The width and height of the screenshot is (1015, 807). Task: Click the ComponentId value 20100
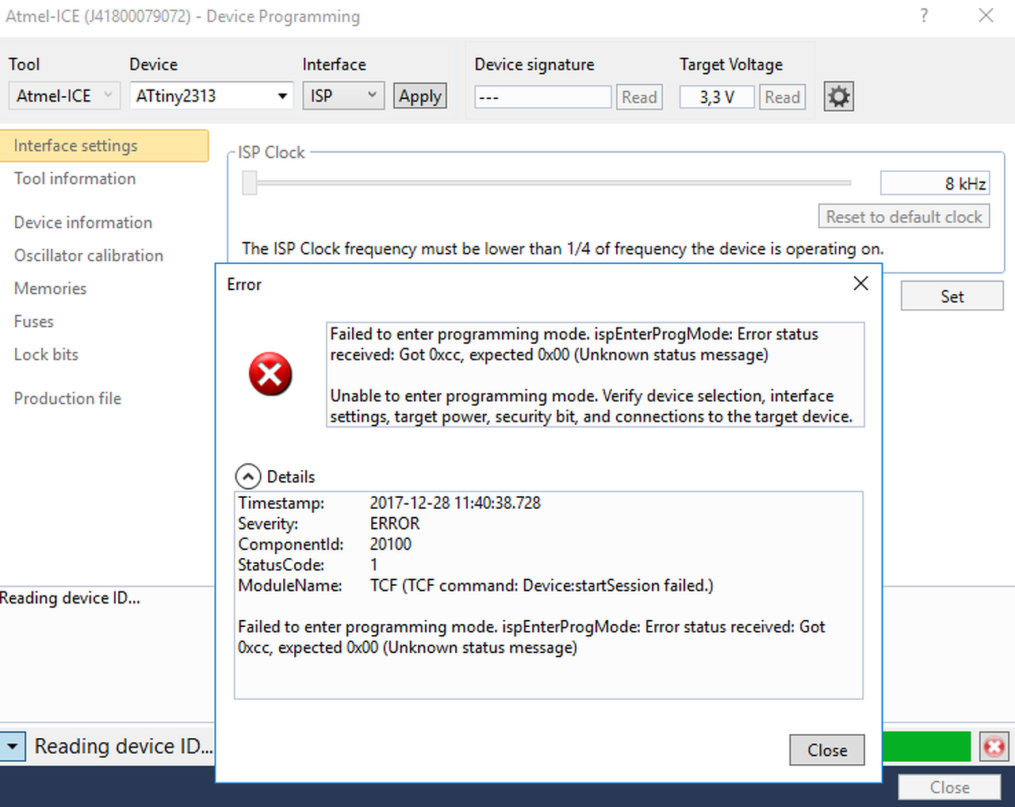391,544
